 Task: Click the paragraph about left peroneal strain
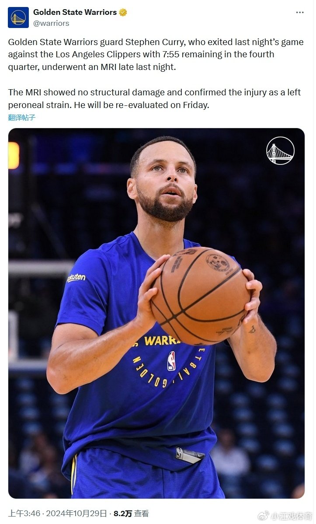(154, 99)
